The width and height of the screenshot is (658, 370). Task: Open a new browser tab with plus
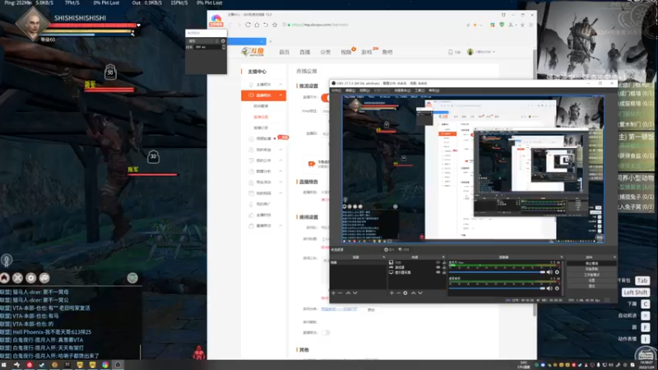click(x=271, y=41)
